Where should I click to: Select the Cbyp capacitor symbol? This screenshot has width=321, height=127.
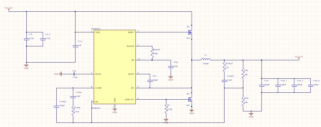(170, 67)
